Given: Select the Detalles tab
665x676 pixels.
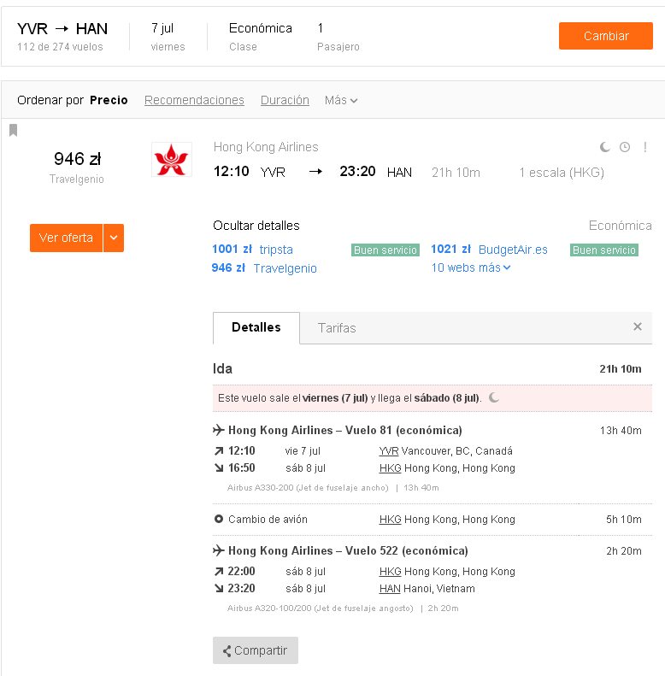Looking at the screenshot, I should coord(256,327).
